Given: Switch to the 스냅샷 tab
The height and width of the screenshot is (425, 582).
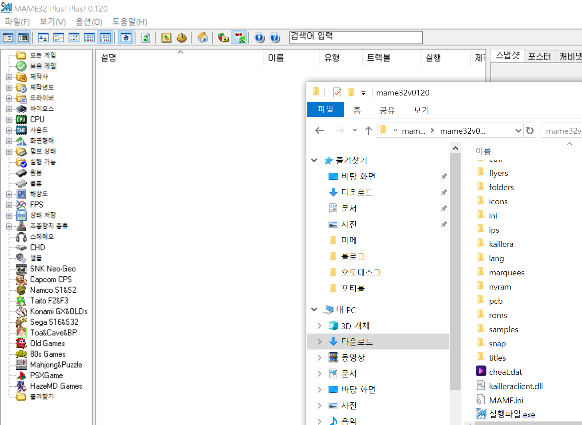Looking at the screenshot, I should point(508,56).
